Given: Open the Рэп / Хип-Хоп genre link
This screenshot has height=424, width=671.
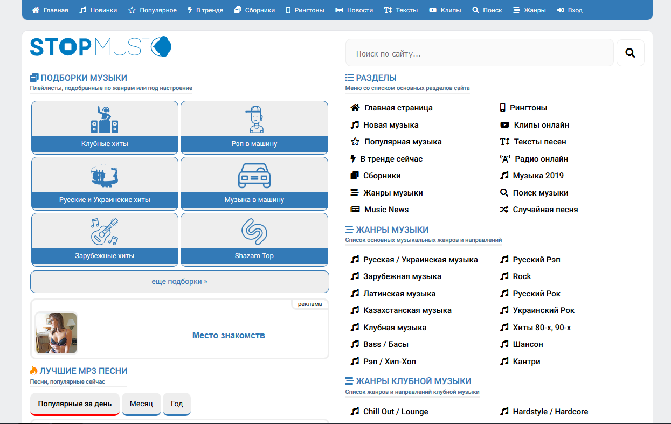Looking at the screenshot, I should [x=390, y=362].
